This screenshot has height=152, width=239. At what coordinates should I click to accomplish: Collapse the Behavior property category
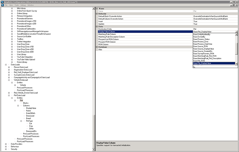click(x=97, y=14)
